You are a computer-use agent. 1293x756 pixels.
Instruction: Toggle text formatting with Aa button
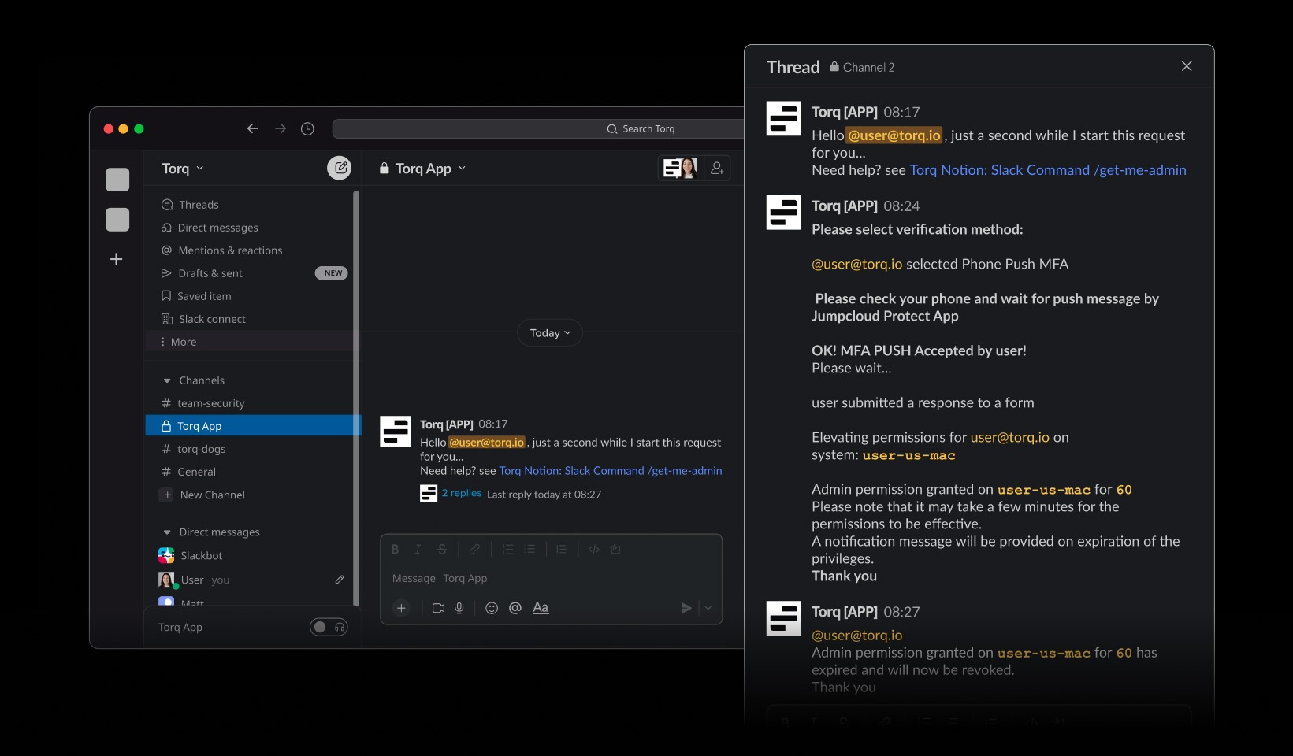click(x=541, y=608)
